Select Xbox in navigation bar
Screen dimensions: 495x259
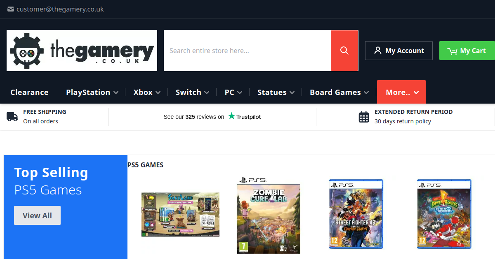(143, 92)
